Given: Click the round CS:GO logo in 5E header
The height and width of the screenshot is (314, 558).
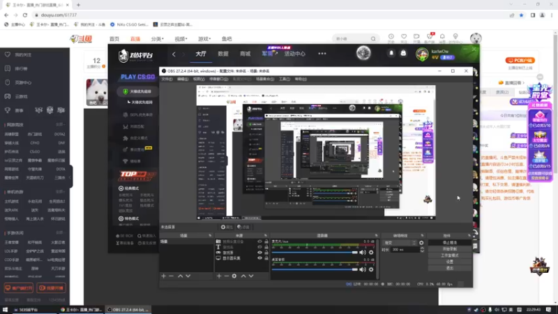Looking at the screenshot, I should [x=363, y=53].
